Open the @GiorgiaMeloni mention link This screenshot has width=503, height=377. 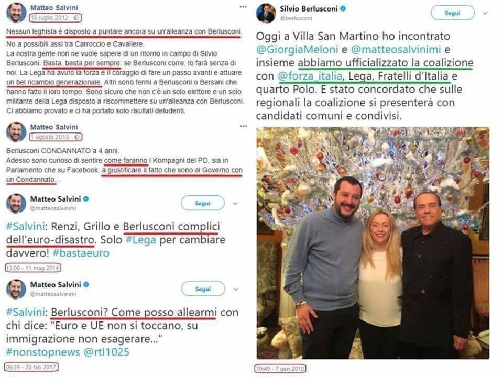pos(297,49)
